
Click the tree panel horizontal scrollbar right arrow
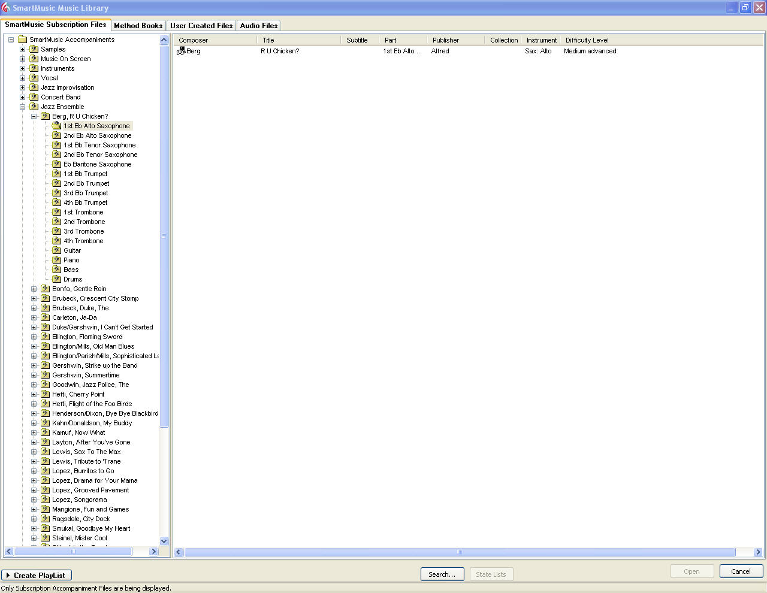(153, 551)
